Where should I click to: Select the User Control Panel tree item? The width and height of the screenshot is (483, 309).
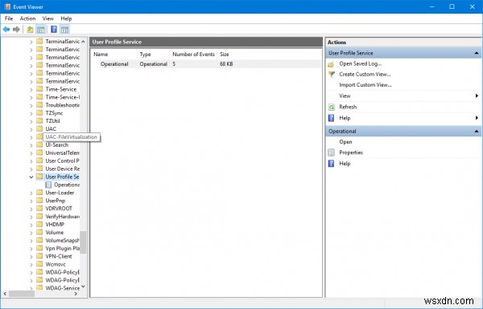click(x=62, y=161)
